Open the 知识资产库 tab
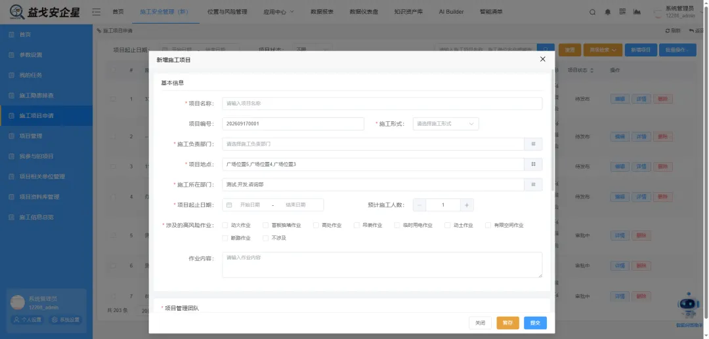This screenshot has height=339, width=709. click(x=408, y=12)
